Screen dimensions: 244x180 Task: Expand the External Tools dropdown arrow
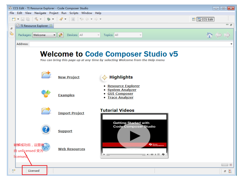pos(65,19)
